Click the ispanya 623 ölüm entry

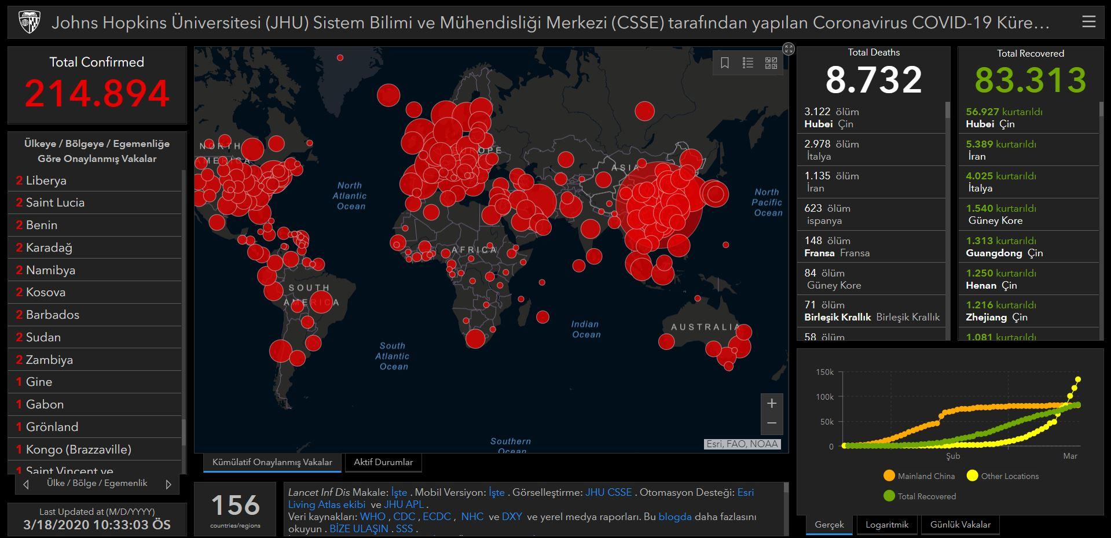871,214
